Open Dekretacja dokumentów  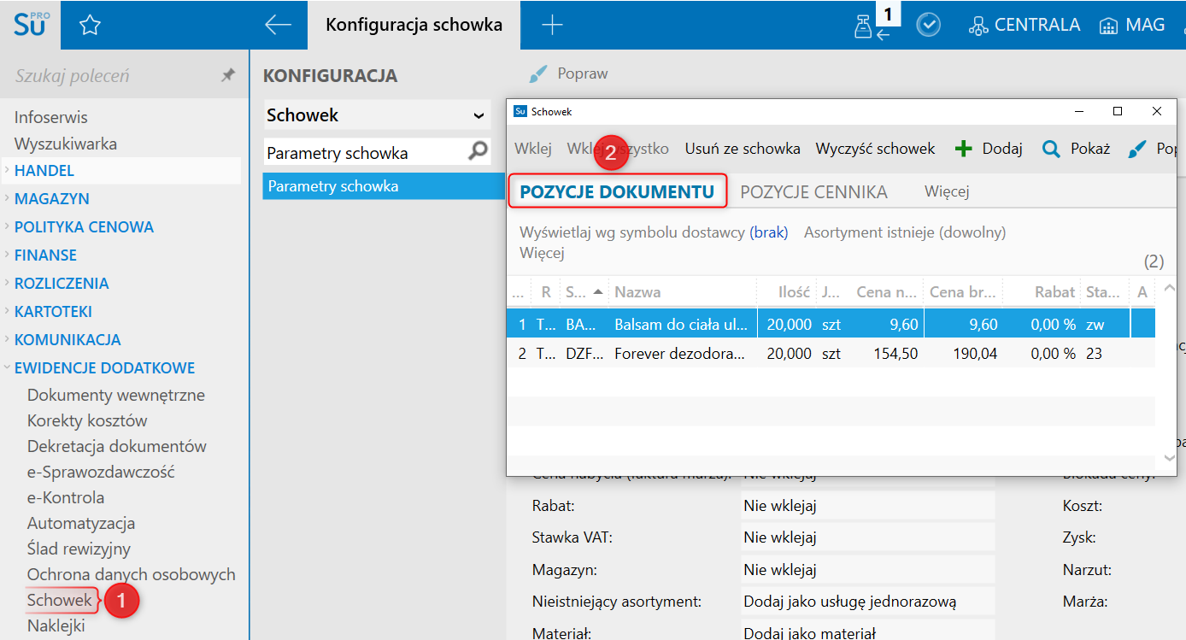pos(117,446)
